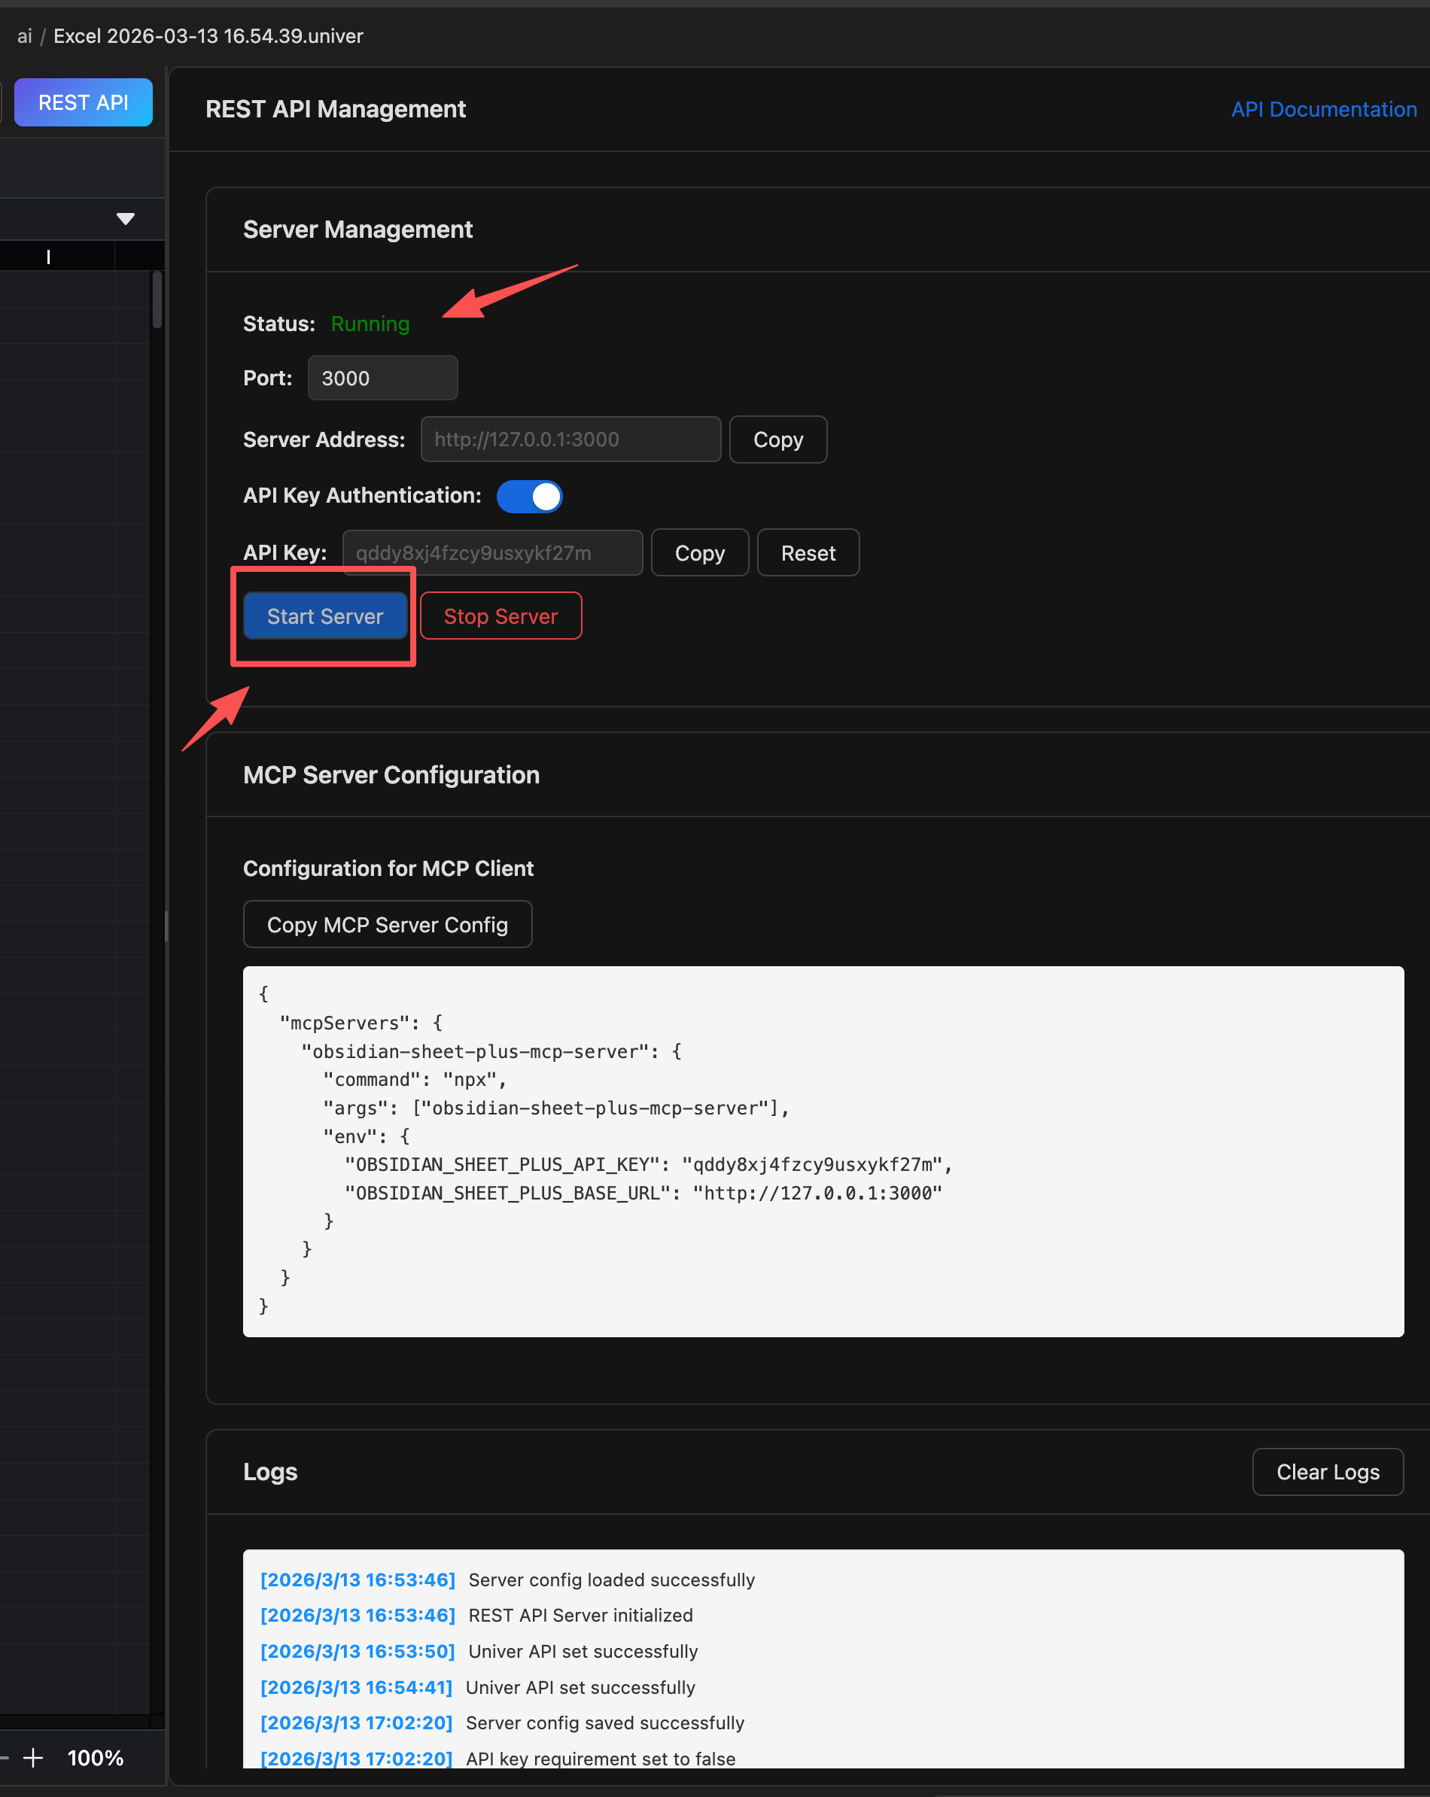Click the API Key text field
1430x1797 pixels.
pyautogui.click(x=492, y=552)
